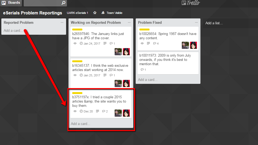Open Working on Reported Problem list menu

[x=129, y=22]
